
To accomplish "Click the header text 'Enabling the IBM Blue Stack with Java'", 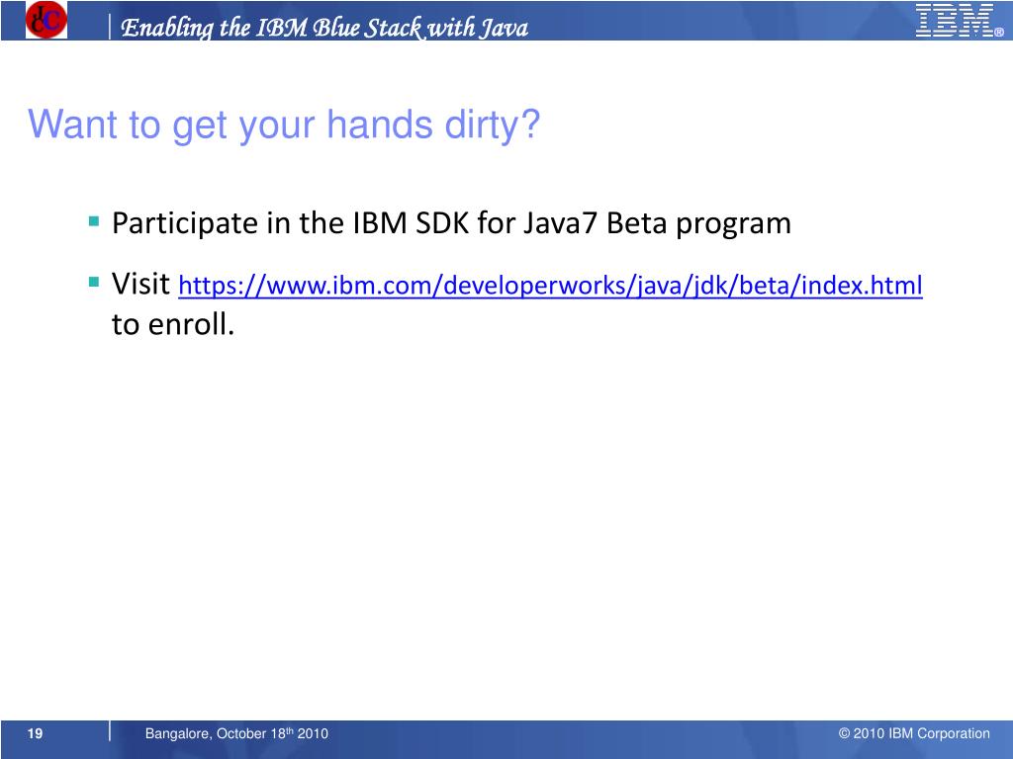I will tap(324, 27).
